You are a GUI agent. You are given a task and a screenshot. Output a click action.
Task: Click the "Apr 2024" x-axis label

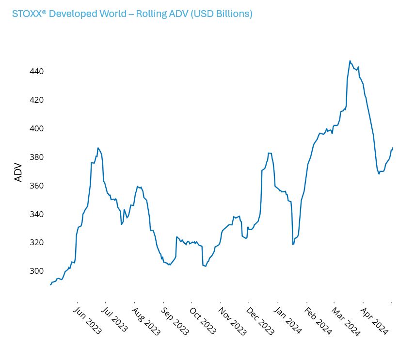pos(374,321)
